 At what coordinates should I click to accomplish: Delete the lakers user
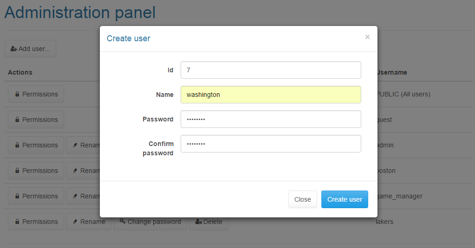click(208, 222)
